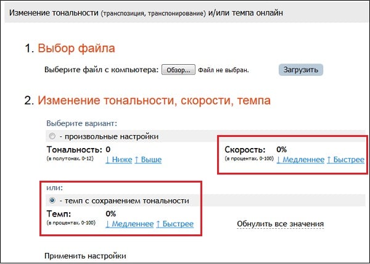
Task: Click the Файл не выбран file status text
Action: pos(223,70)
